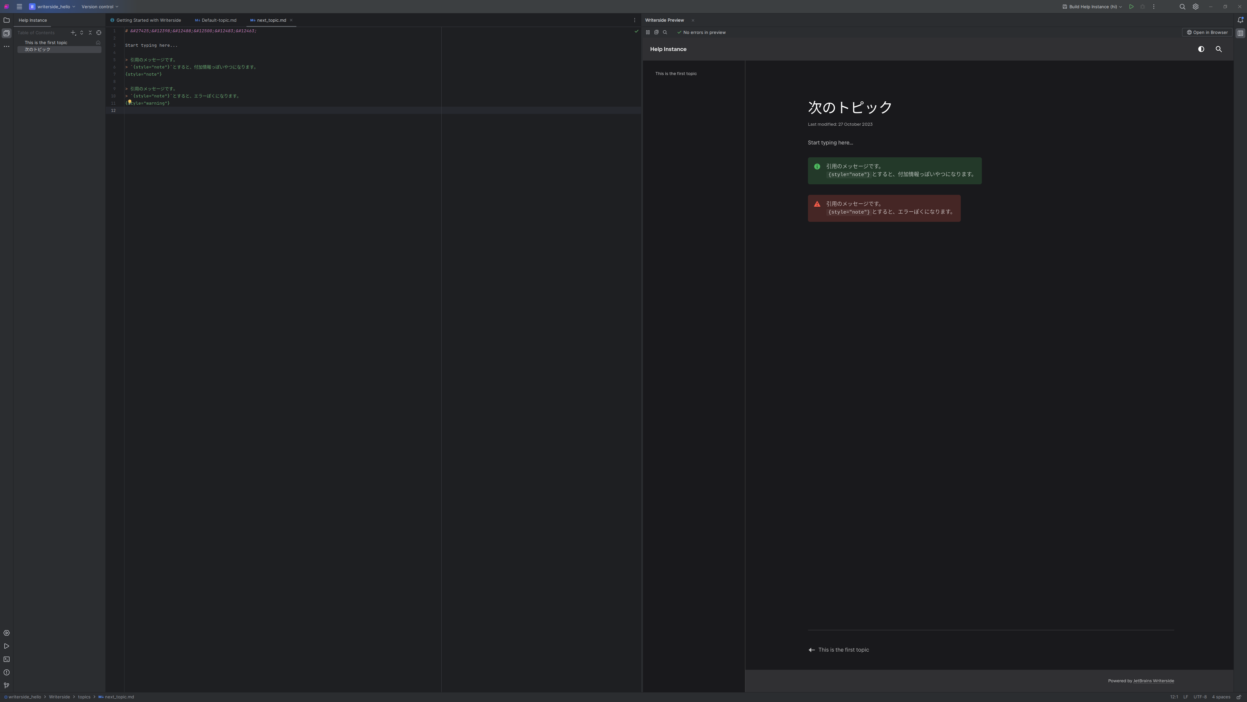
Task: Click the Open in Browser button
Action: pos(1207,32)
